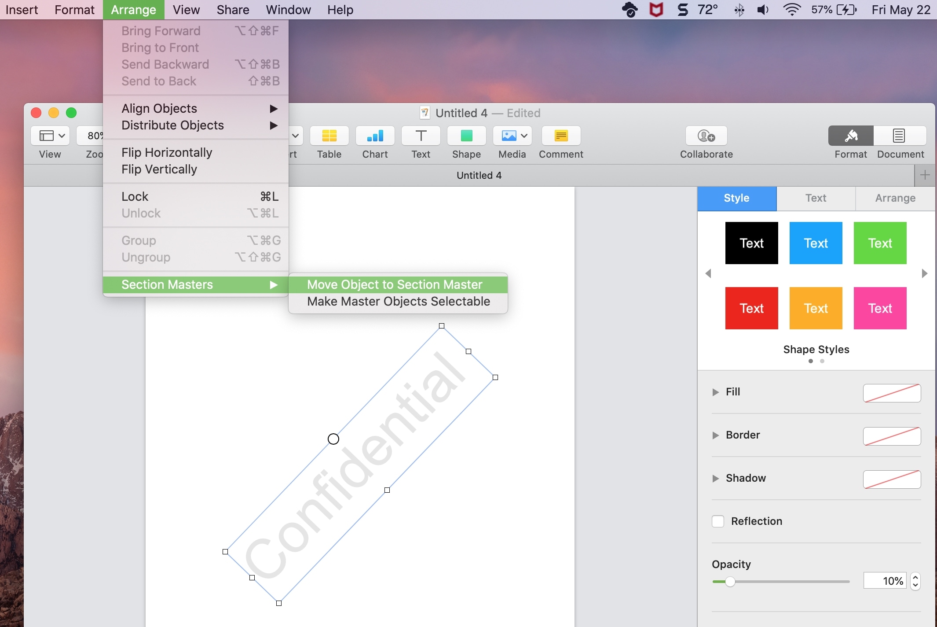
Task: Click the black Text shape style
Action: (752, 243)
